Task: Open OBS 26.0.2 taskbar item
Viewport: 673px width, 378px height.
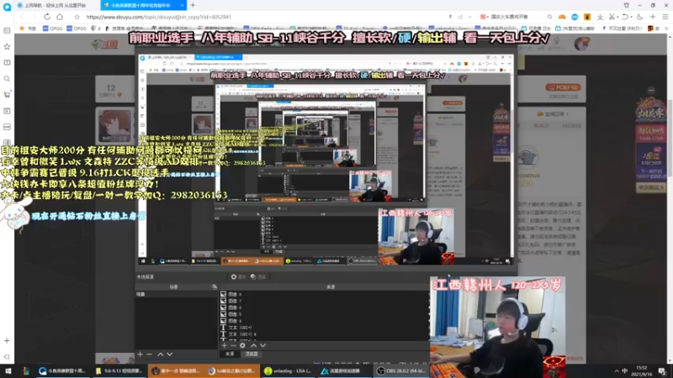Action: 401,370
